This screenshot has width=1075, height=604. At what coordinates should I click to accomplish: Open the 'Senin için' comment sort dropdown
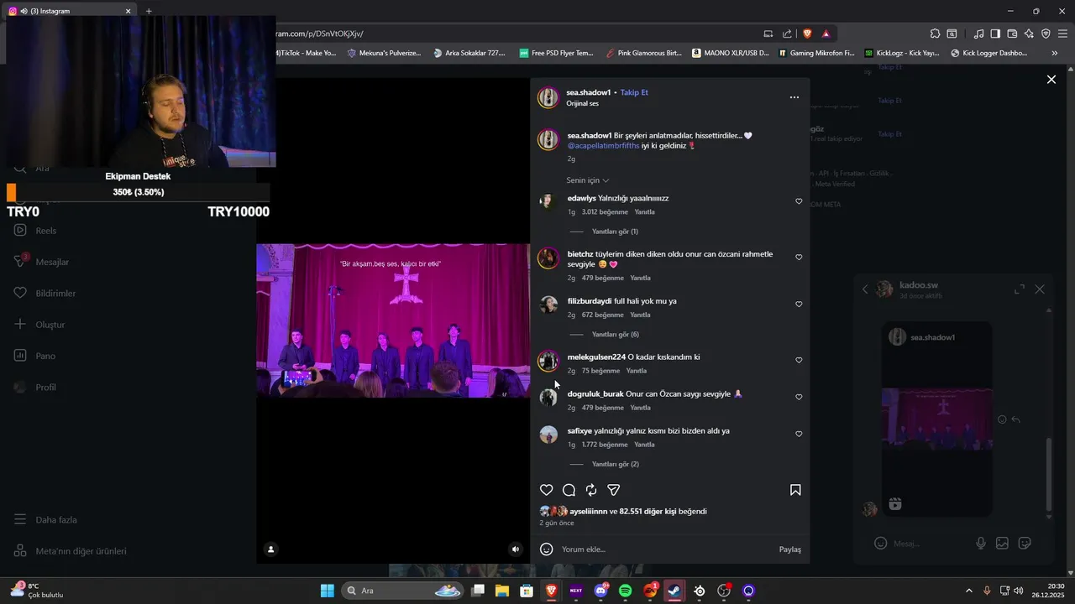[588, 180]
